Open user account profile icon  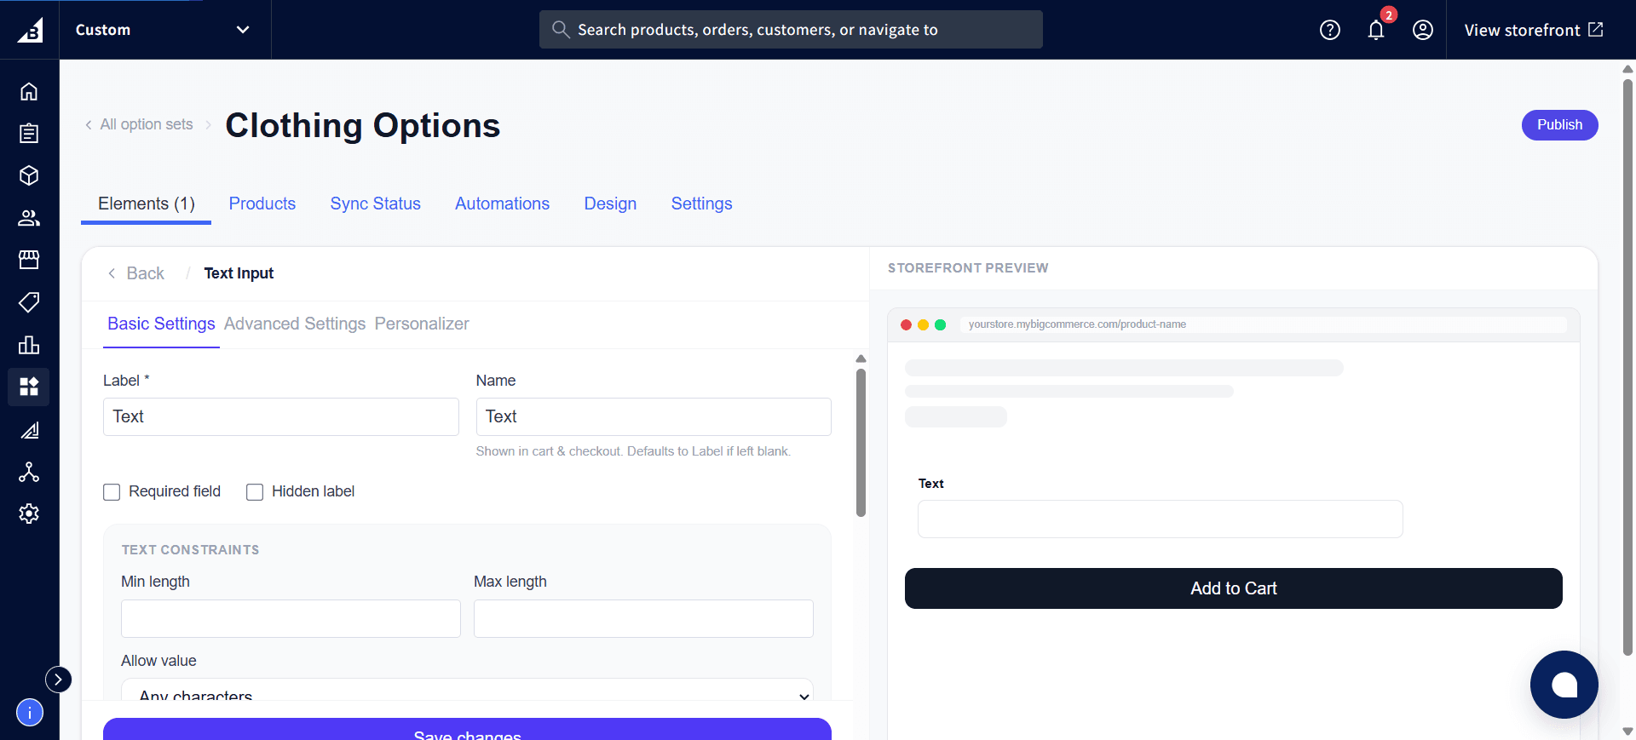click(1423, 30)
